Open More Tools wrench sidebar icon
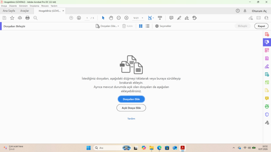Viewport: 271px width, 152px height. point(267,123)
